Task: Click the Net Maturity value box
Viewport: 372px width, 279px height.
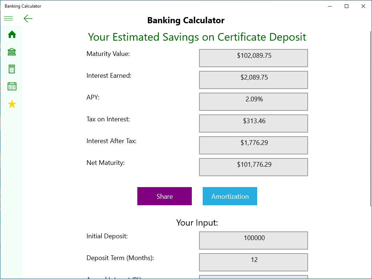Action: tap(254, 167)
